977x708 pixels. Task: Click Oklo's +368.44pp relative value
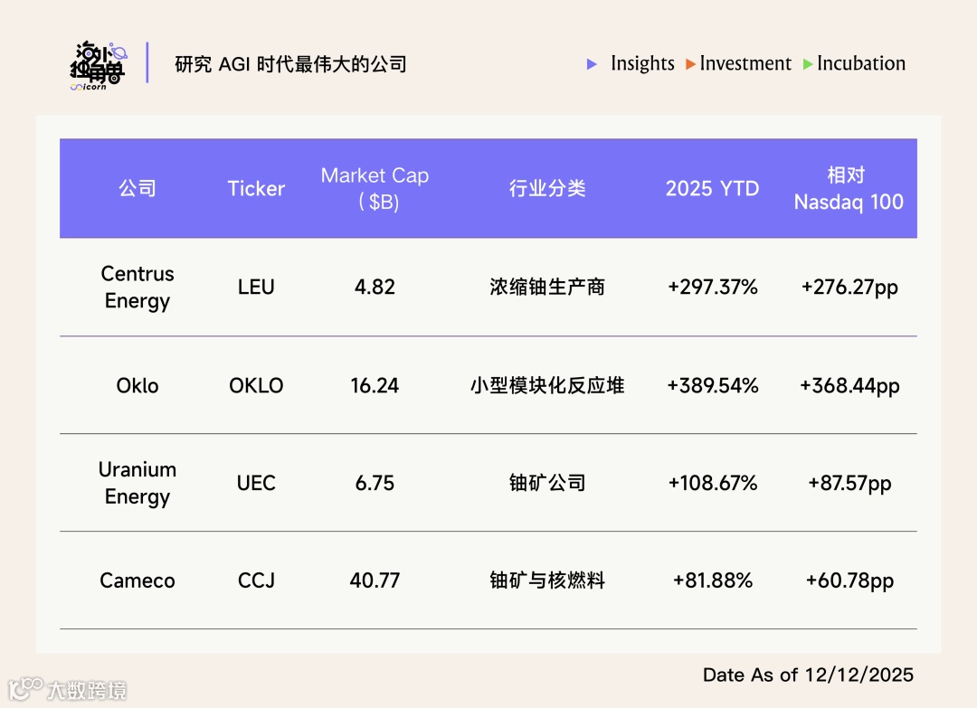[849, 385]
